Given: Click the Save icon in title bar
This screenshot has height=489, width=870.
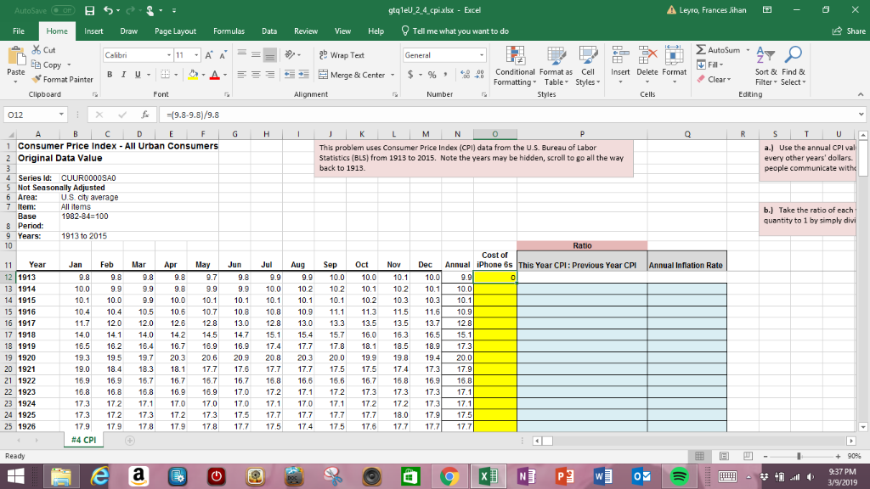Looking at the screenshot, I should coord(89,10).
